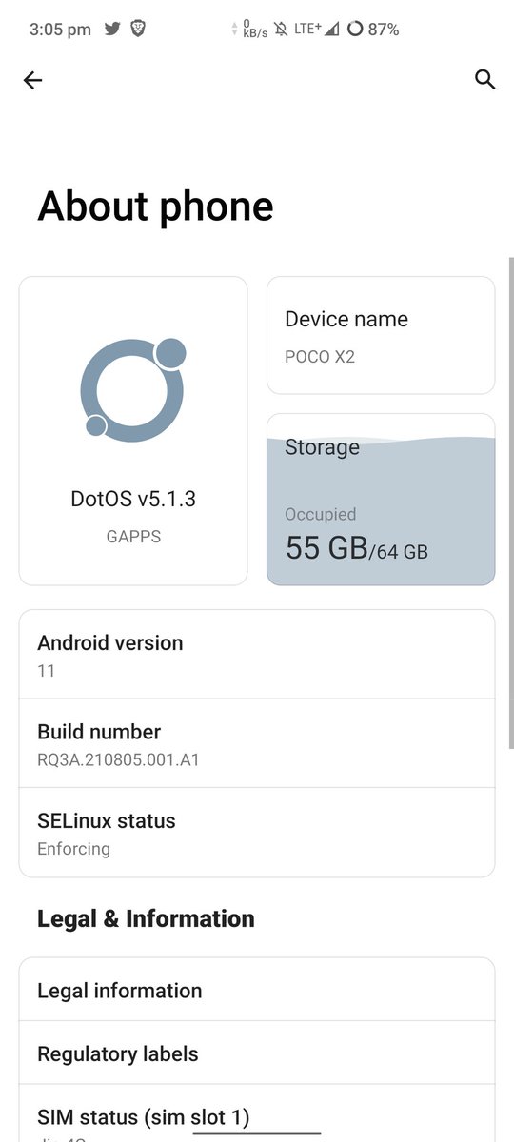Open the SELinux status entry

tap(257, 833)
